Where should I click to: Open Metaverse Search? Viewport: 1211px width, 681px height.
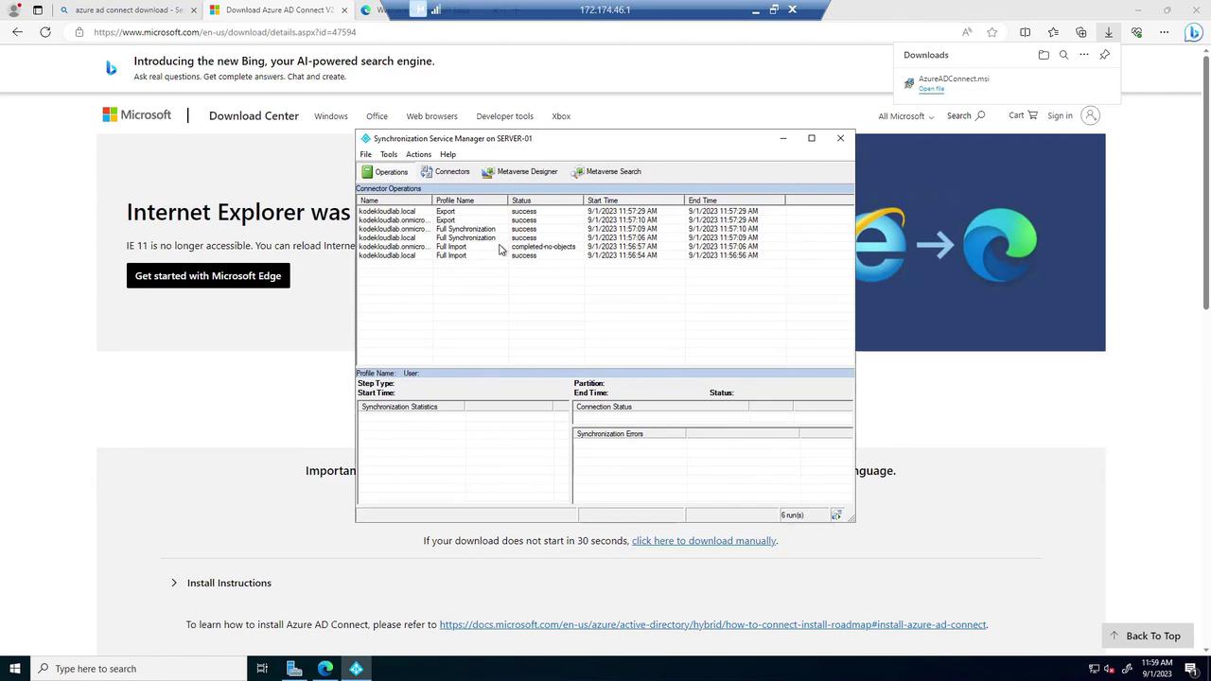[x=606, y=172]
